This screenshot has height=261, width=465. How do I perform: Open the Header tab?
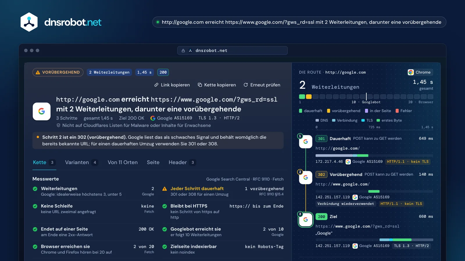pos(182,162)
